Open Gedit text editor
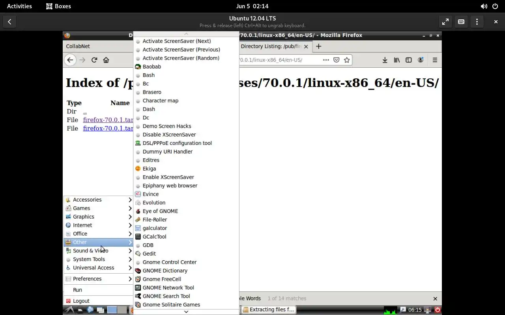Image resolution: width=505 pixels, height=315 pixels. [186, 254]
